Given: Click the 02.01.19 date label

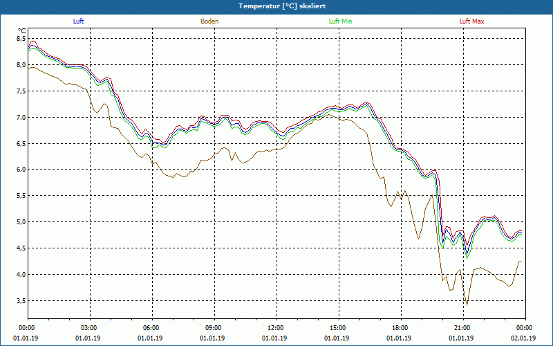Looking at the screenshot, I should coord(523,338).
